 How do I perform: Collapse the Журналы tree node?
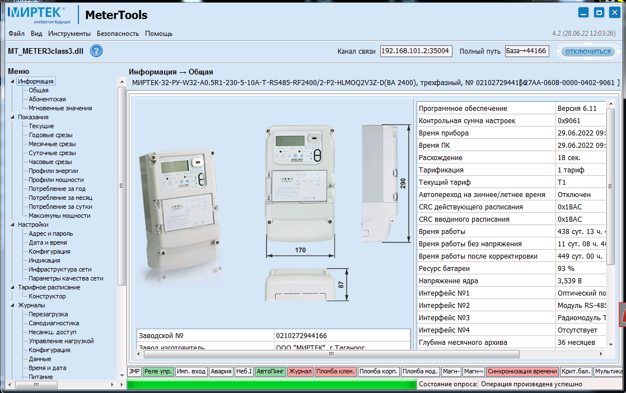[x=13, y=306]
